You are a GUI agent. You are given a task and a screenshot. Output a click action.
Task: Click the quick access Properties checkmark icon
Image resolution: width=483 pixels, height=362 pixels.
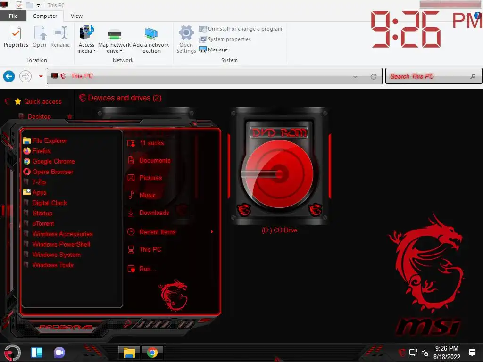coord(19,5)
